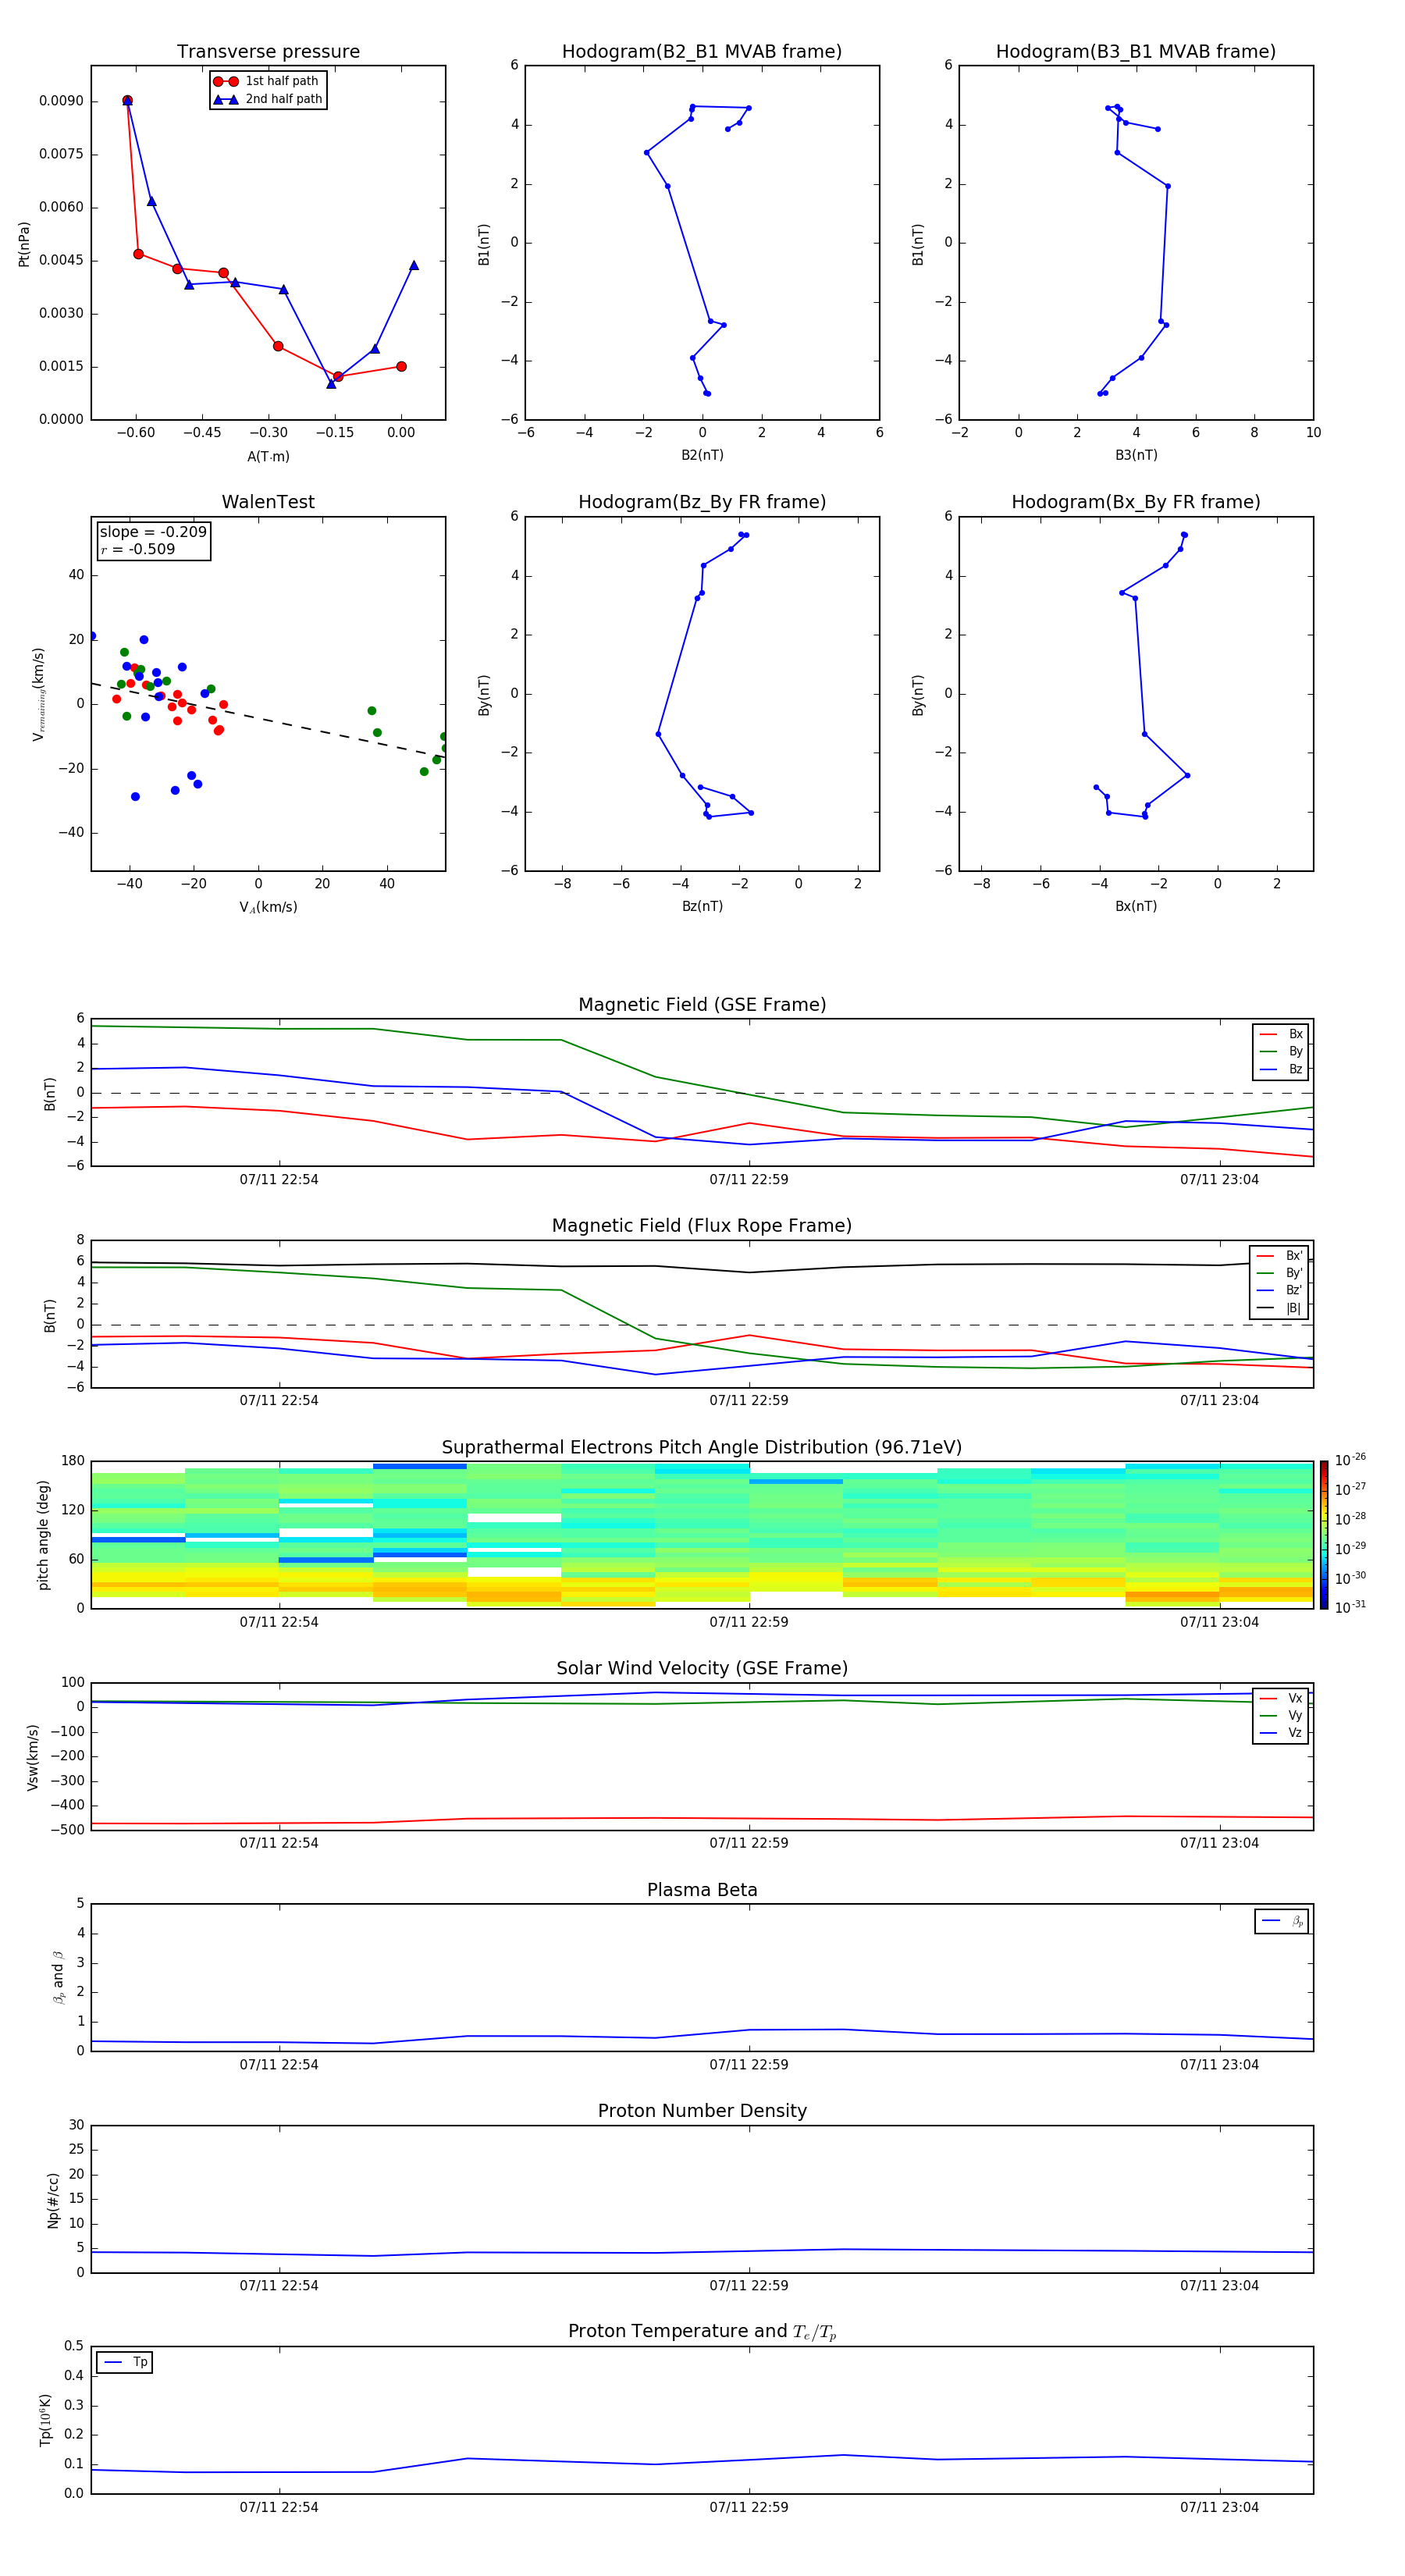
Task: Click '07/11 23:04' under the proton temperature plot
Action: click(x=1219, y=2507)
